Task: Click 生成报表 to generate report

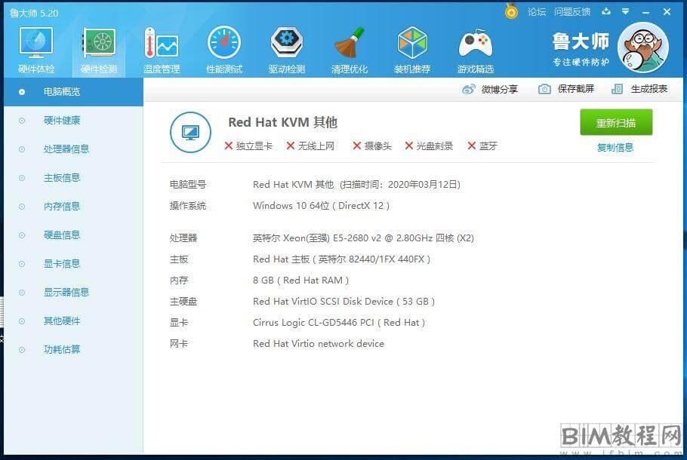Action: [x=639, y=89]
